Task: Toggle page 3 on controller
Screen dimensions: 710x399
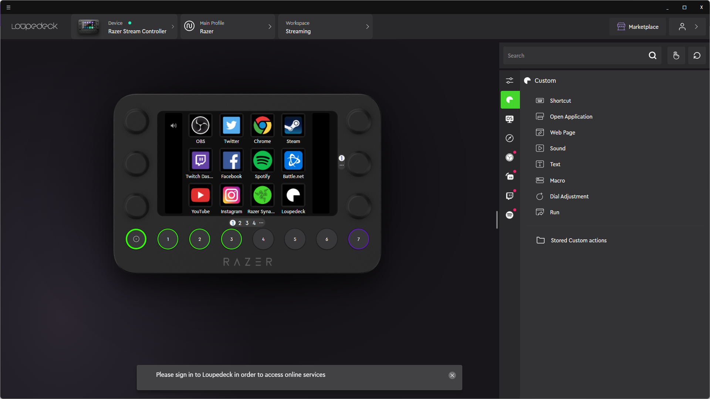Action: point(247,223)
